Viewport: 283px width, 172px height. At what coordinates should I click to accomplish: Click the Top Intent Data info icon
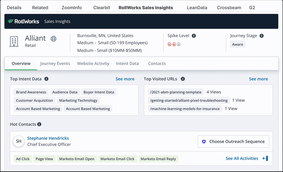pyautogui.click(x=46, y=79)
